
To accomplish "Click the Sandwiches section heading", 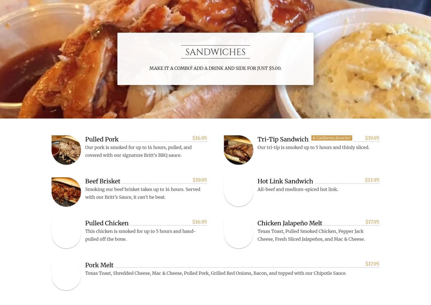I will tap(215, 52).
